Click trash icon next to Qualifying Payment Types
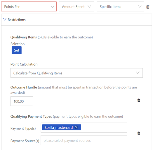Image resolution: width=153 pixels, height=150 pixels. pos(139,133)
